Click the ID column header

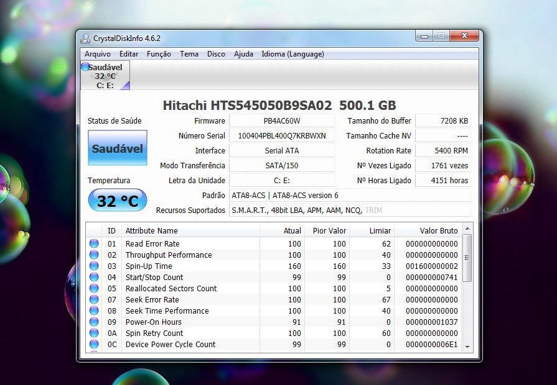111,230
